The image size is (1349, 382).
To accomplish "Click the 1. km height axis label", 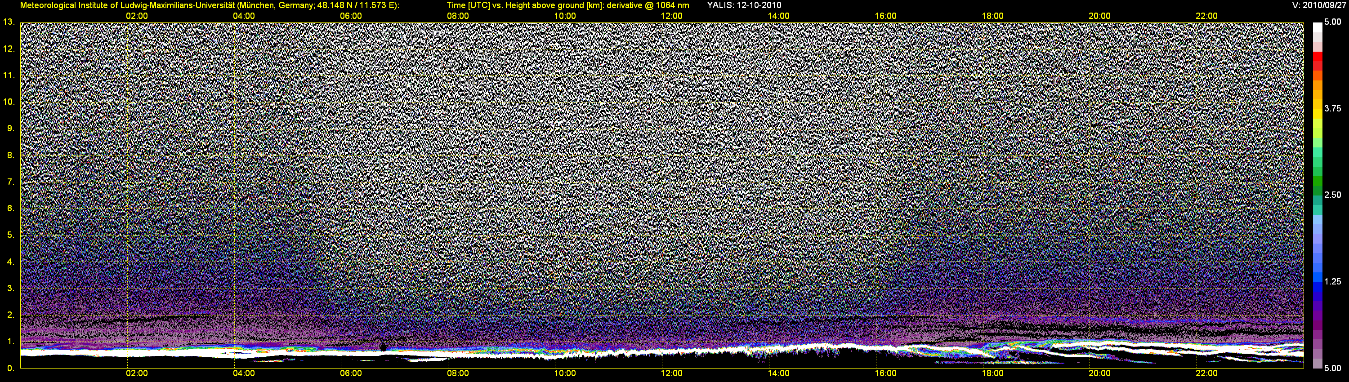I will (11, 342).
